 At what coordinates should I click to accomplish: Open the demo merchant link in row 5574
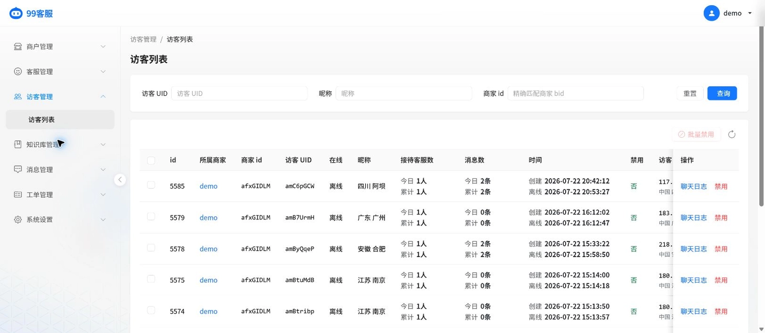pyautogui.click(x=208, y=311)
